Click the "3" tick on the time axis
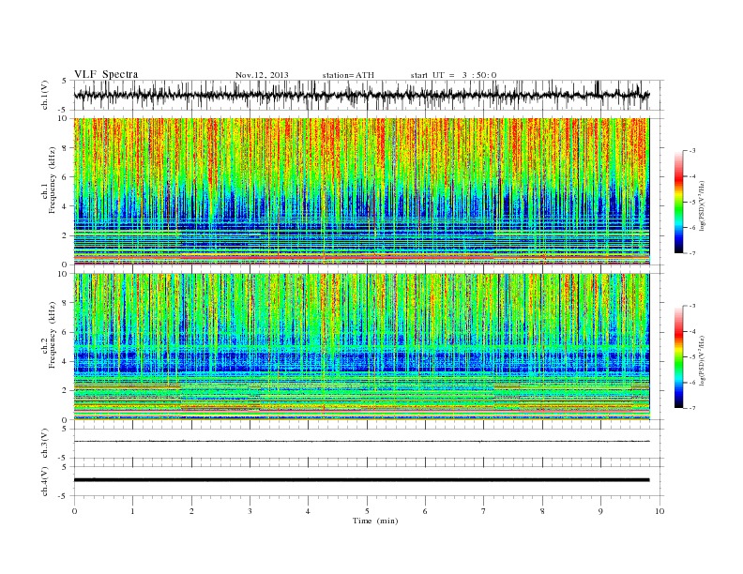 (250, 511)
